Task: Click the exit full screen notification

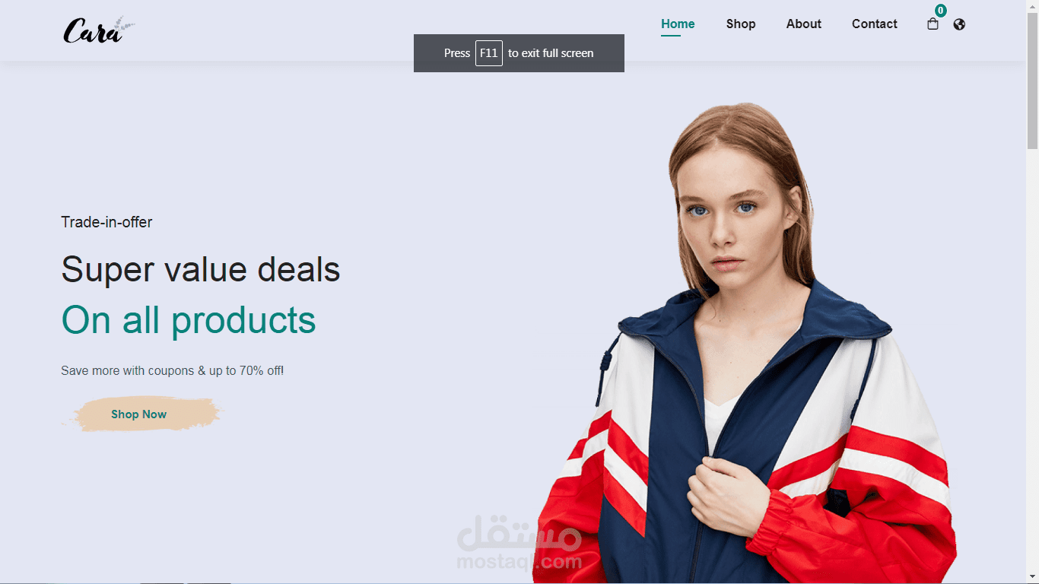Action: coord(519,53)
